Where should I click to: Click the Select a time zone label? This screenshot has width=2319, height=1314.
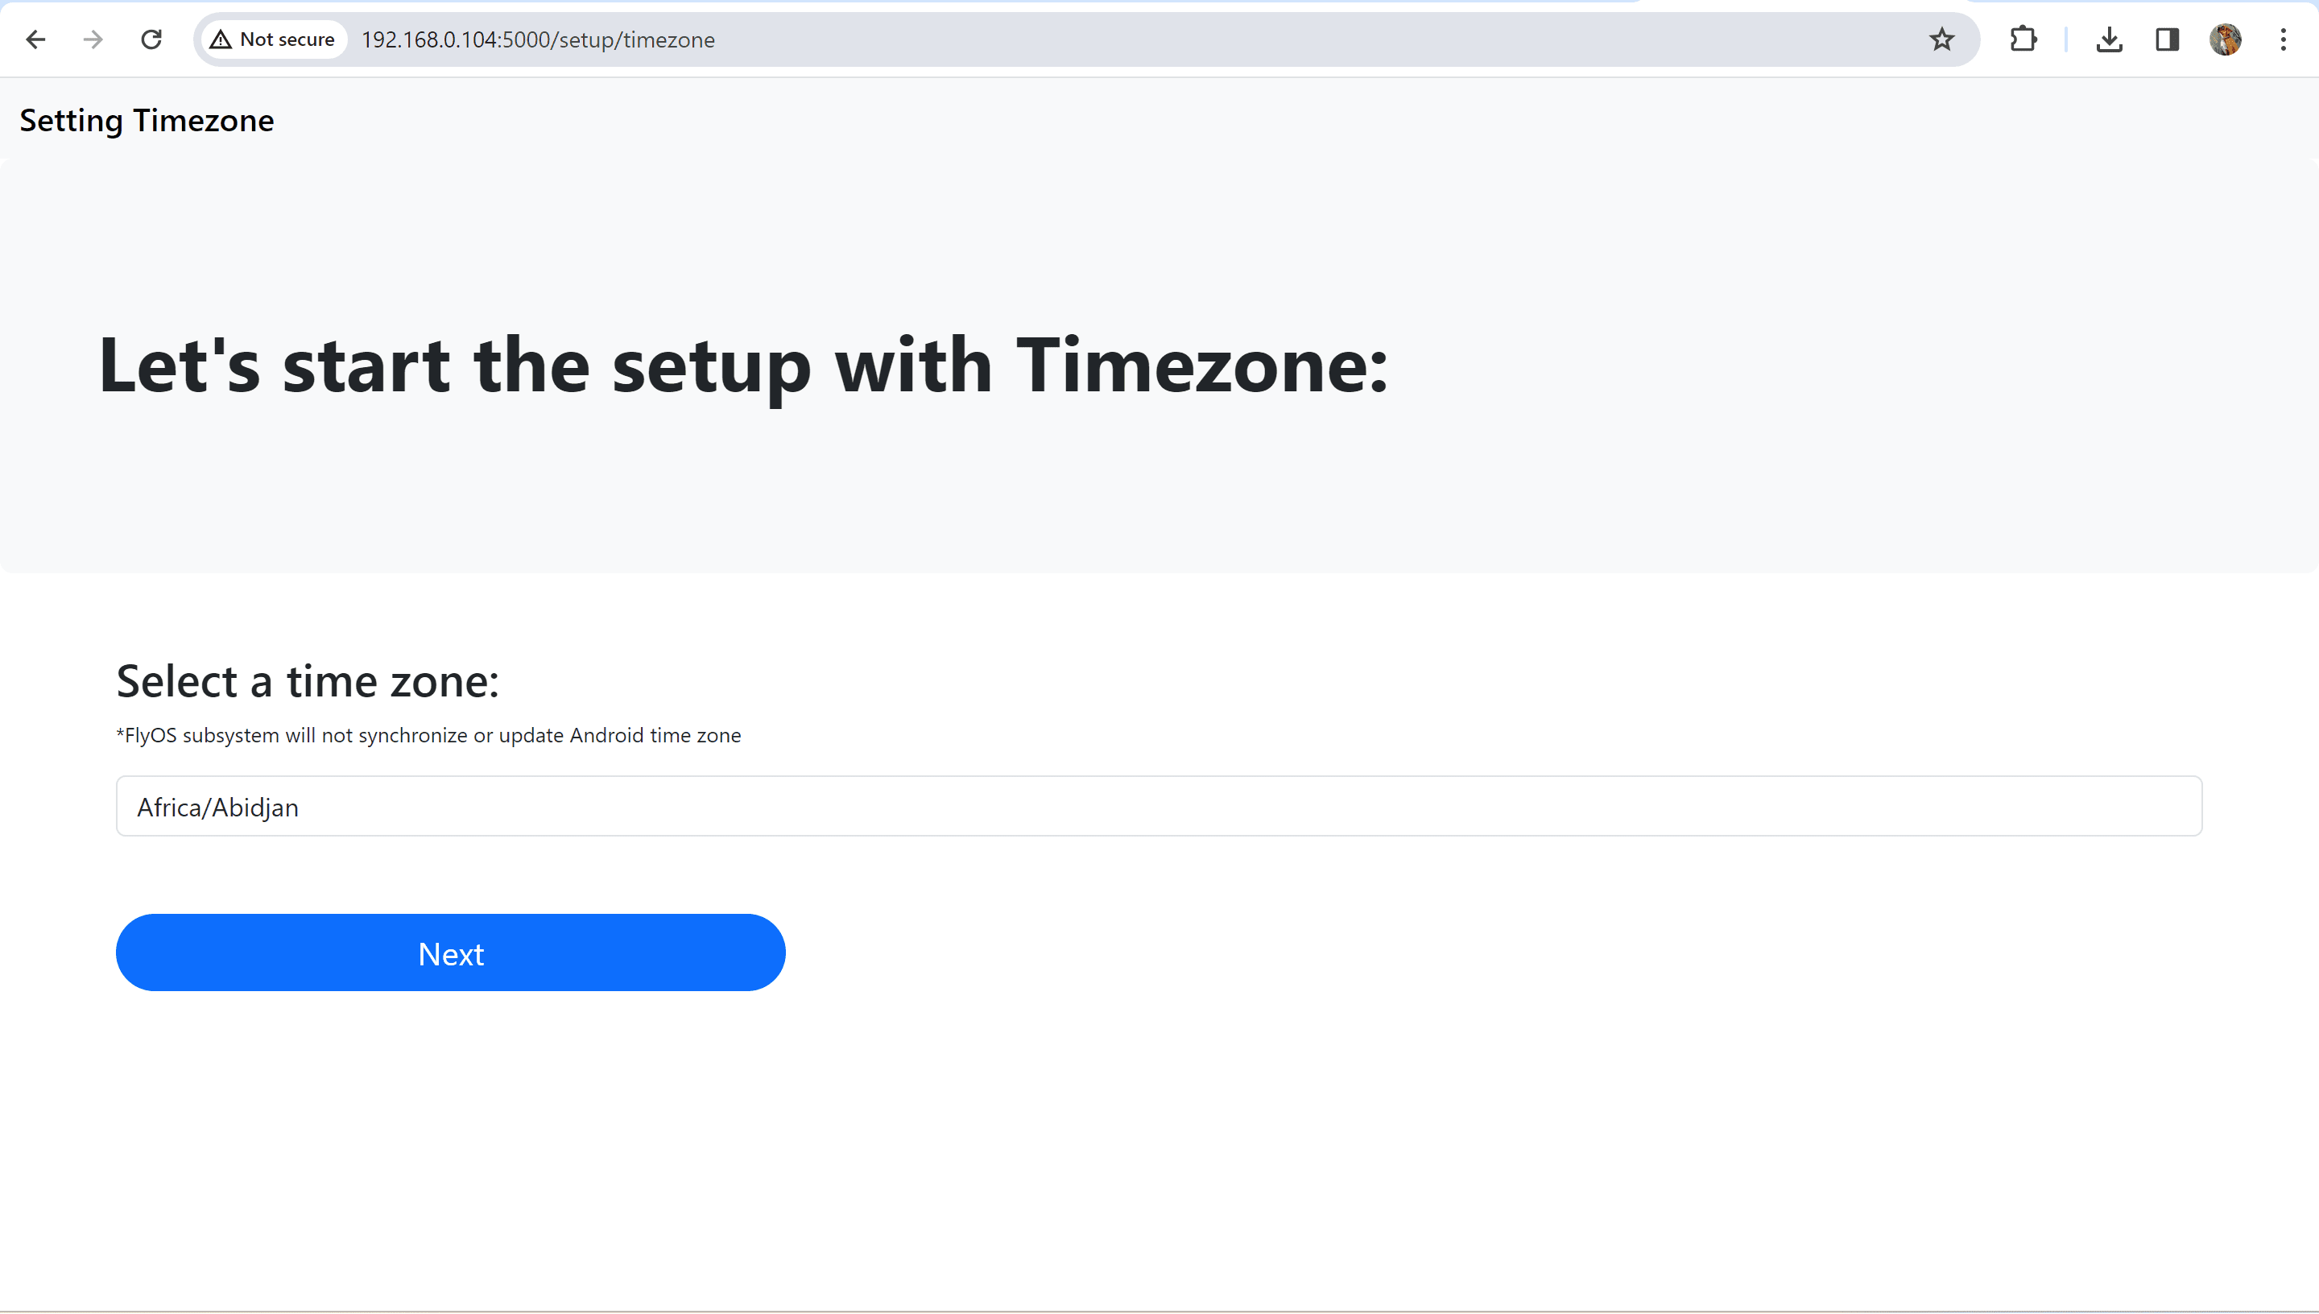(x=308, y=681)
